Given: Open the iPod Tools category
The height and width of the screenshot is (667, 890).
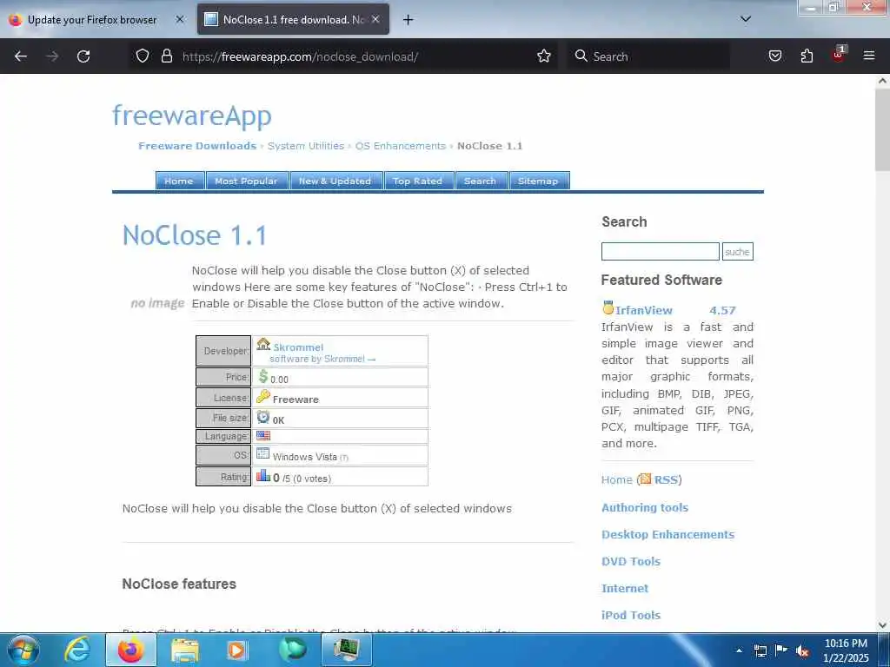Looking at the screenshot, I should click(x=631, y=616).
